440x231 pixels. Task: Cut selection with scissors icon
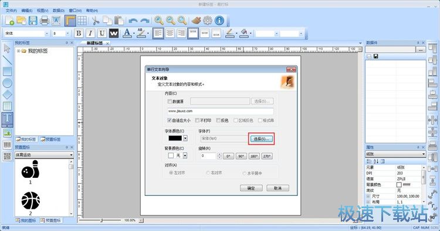96,20
